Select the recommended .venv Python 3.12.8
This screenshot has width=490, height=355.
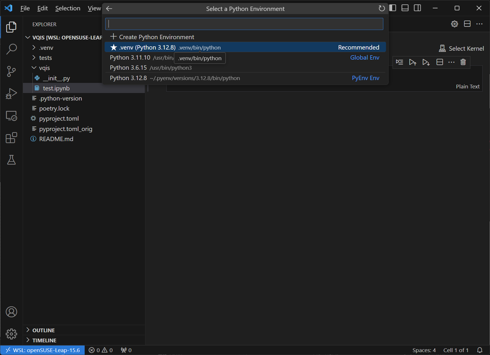tap(245, 47)
